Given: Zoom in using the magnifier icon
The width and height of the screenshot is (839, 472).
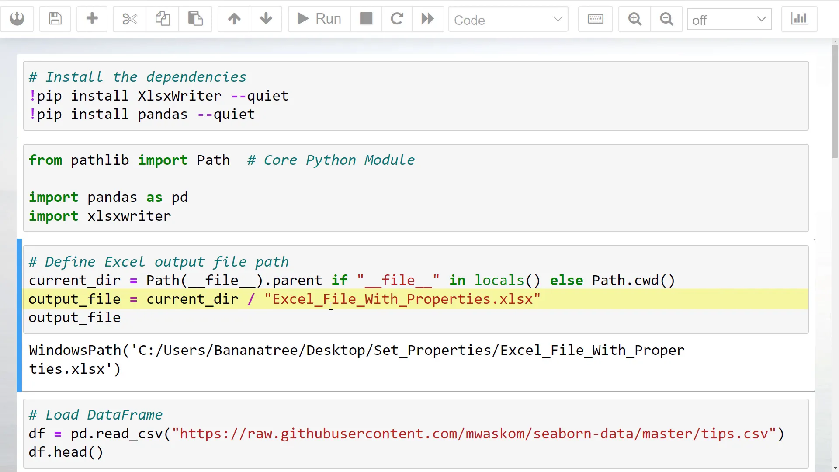Looking at the screenshot, I should pos(634,19).
